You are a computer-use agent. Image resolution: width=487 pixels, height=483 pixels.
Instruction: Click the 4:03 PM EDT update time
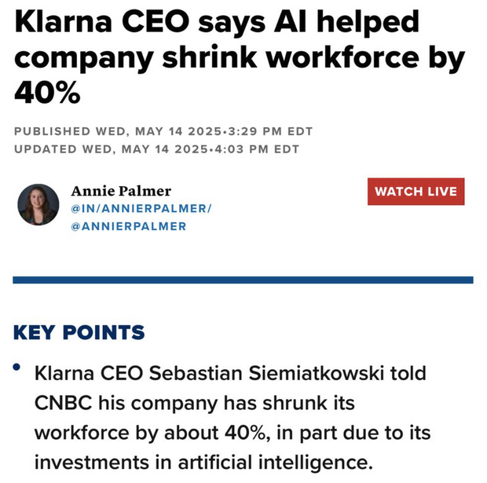point(257,149)
